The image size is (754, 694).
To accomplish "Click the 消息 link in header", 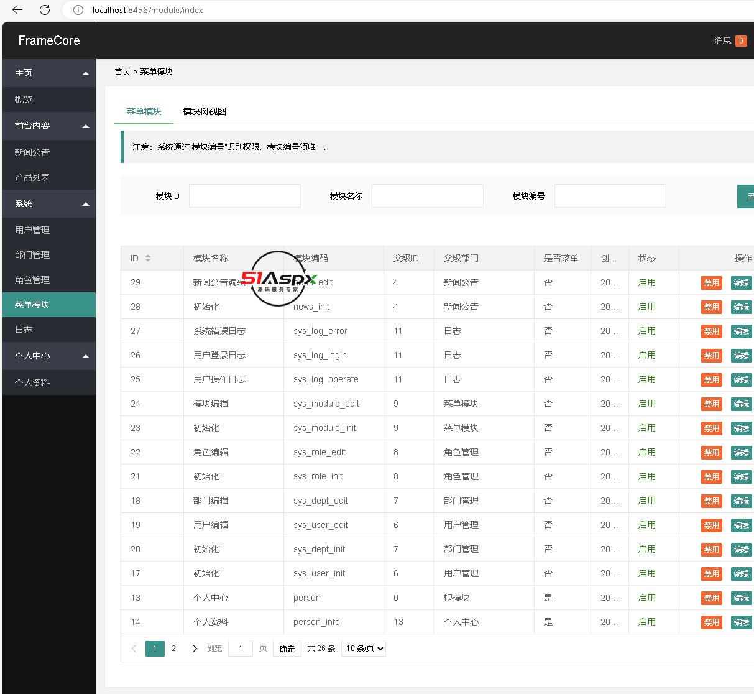I will coord(722,41).
